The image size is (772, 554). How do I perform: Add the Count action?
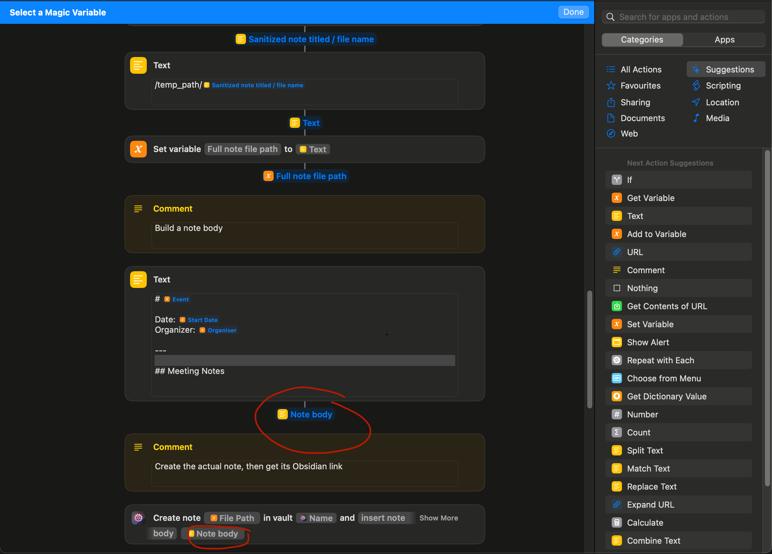638,433
